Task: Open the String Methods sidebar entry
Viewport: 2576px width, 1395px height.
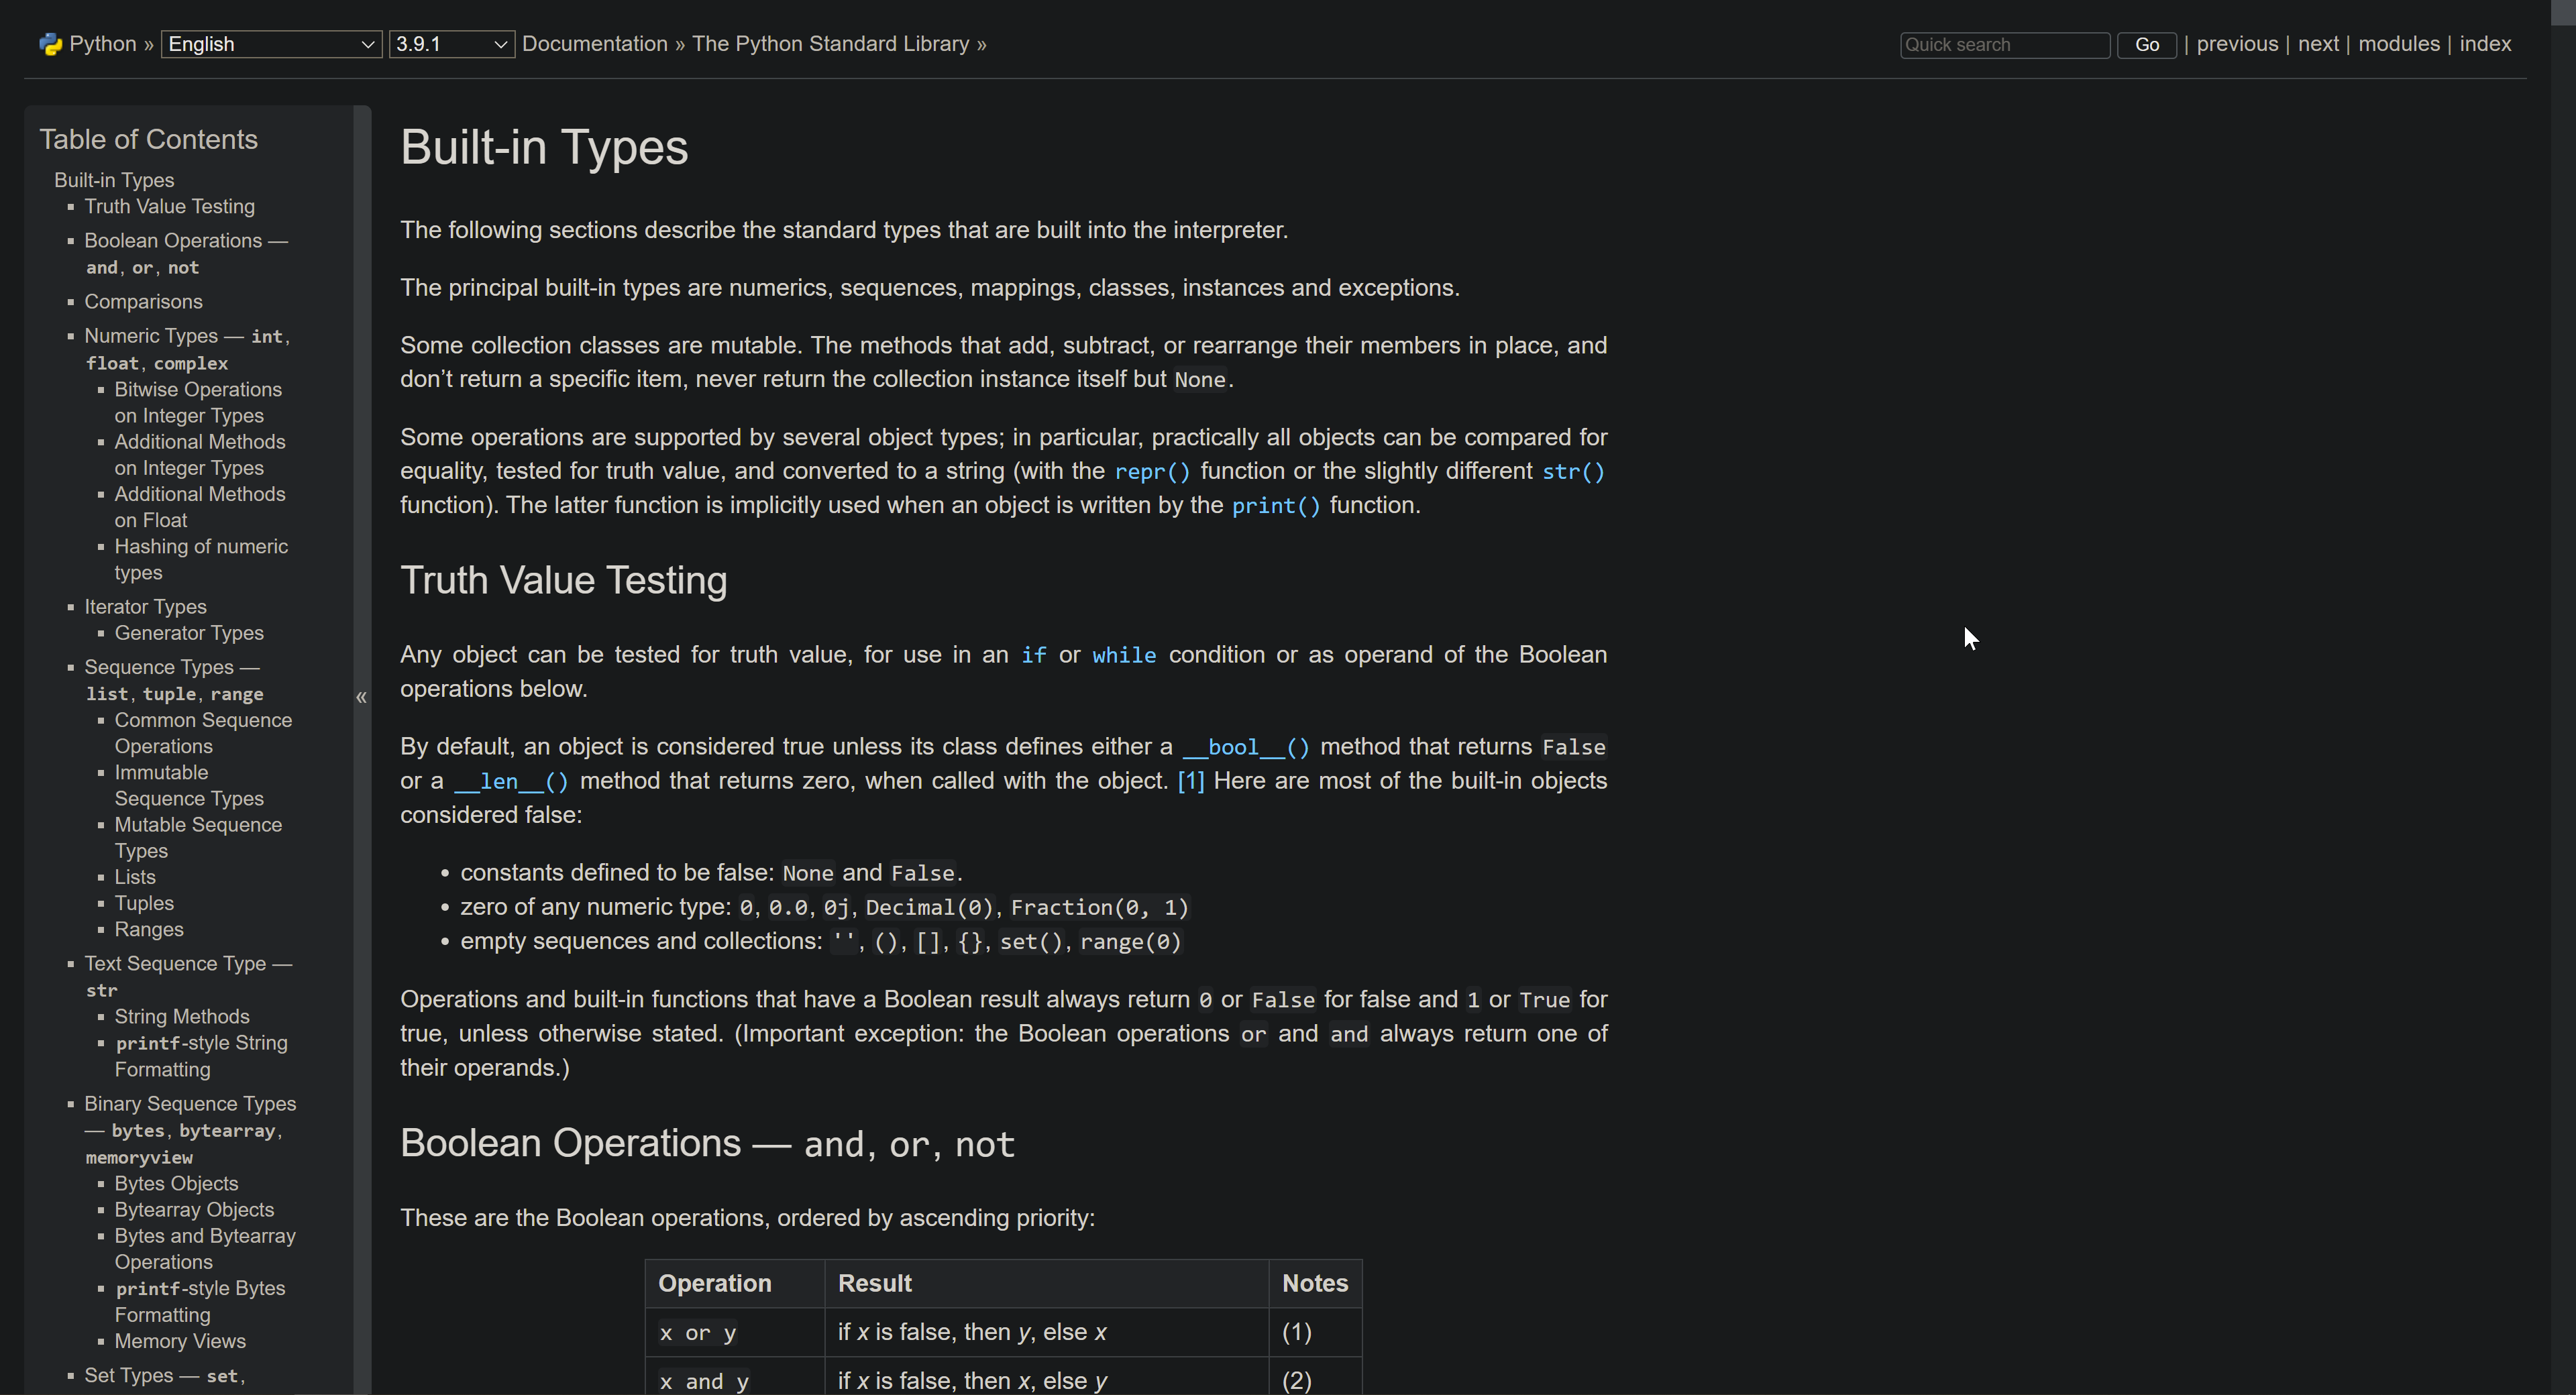Action: (181, 1016)
